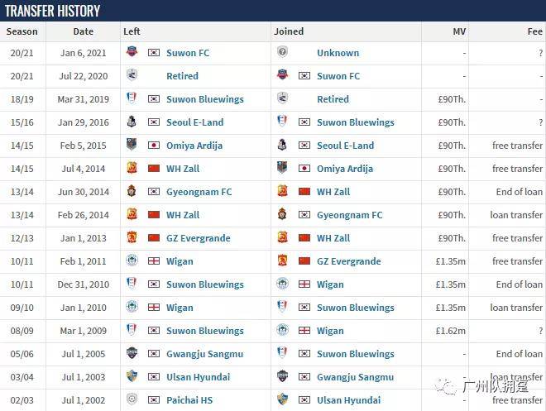Open the GZ Evergrande link in Jan 1, 2013 row
This screenshot has height=411, width=546.
[199, 238]
